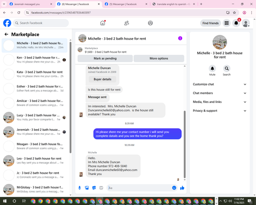Open Kata conversation in Marketplace list
This screenshot has width=256, height=205.
click(x=35, y=74)
